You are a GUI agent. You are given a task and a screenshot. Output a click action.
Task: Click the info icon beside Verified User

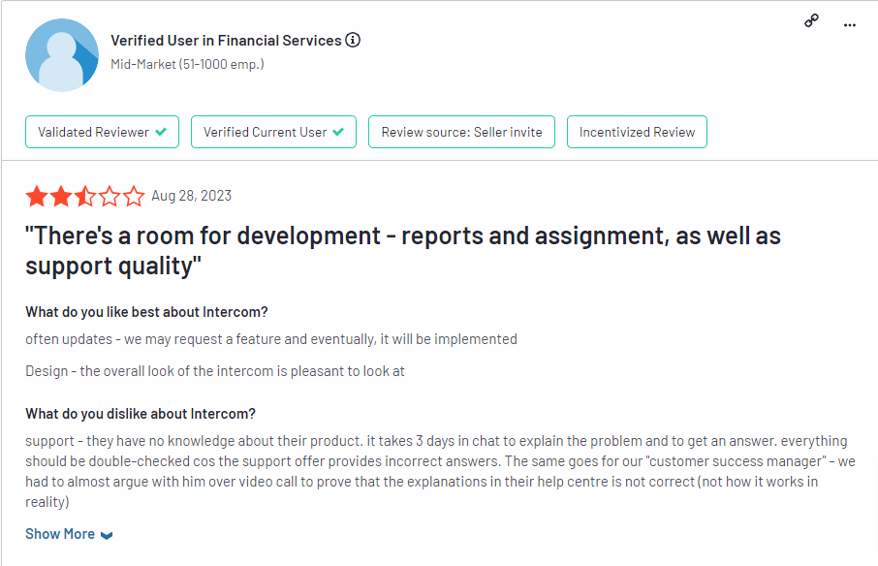pos(353,41)
